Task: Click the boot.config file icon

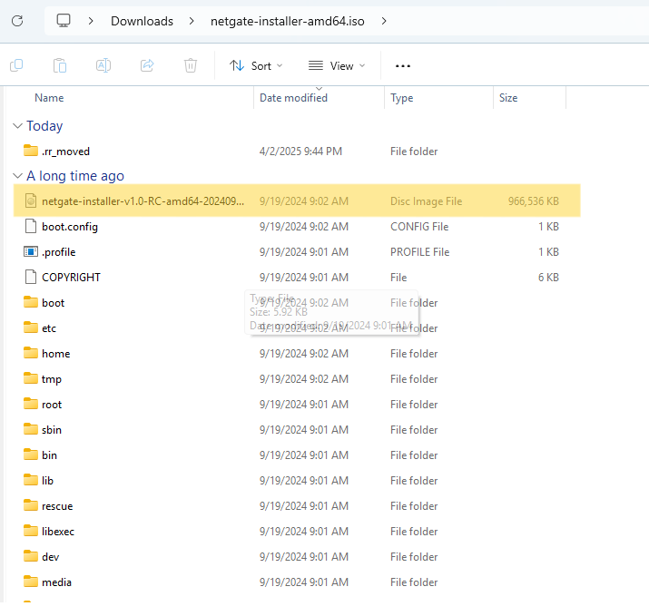Action: pos(31,226)
